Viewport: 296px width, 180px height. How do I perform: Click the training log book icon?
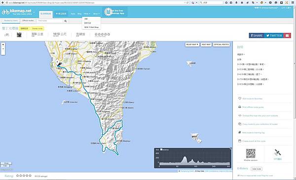(240, 132)
